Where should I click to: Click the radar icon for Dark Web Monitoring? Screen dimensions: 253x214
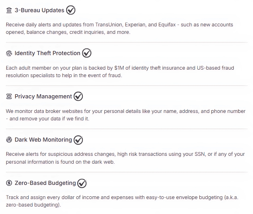click(9, 140)
